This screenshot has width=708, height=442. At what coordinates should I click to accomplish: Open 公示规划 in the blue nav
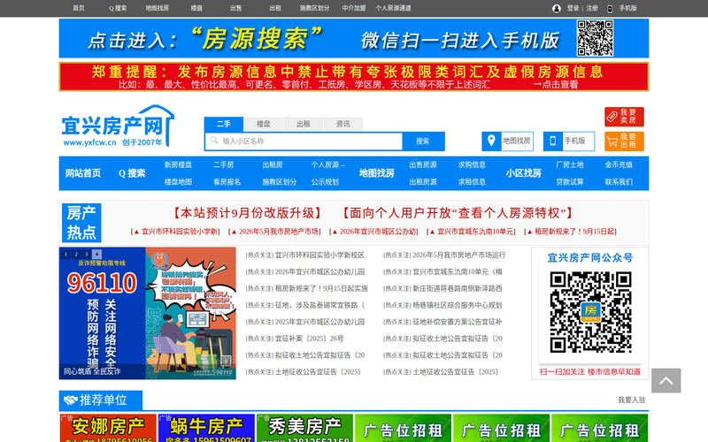tap(325, 182)
